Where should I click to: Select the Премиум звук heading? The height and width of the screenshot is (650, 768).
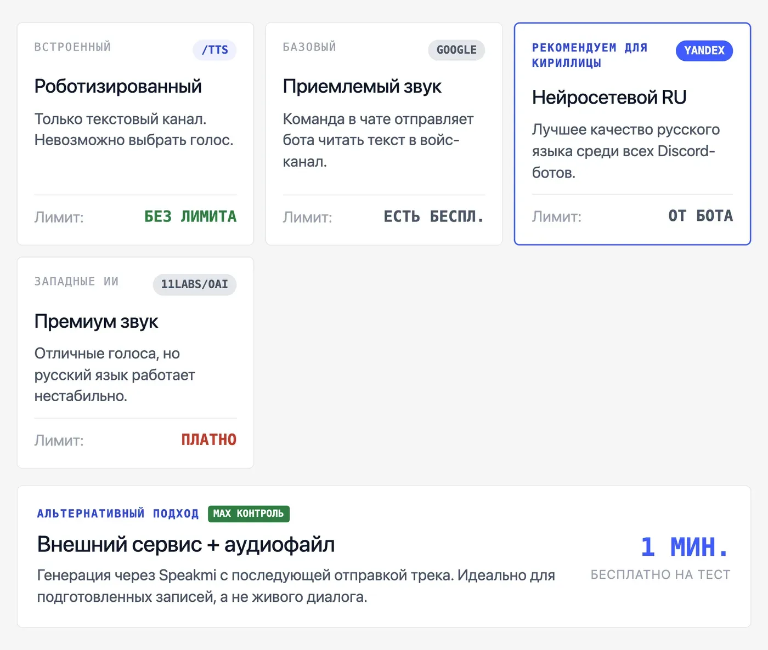pos(96,321)
